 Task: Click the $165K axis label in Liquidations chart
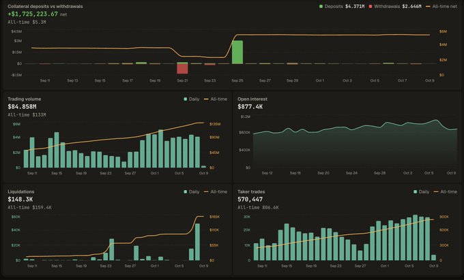coord(214,217)
